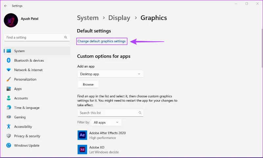Click the Wi-Fi network icon in sidebar
This screenshot has height=158, width=263.
pos(9,70)
